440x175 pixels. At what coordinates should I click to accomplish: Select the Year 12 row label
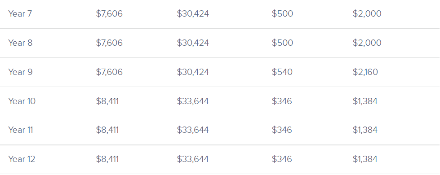22,159
